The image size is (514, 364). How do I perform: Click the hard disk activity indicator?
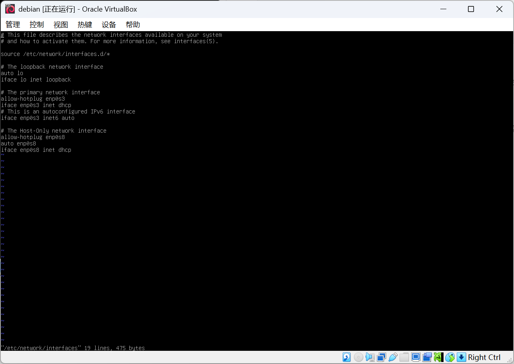347,357
